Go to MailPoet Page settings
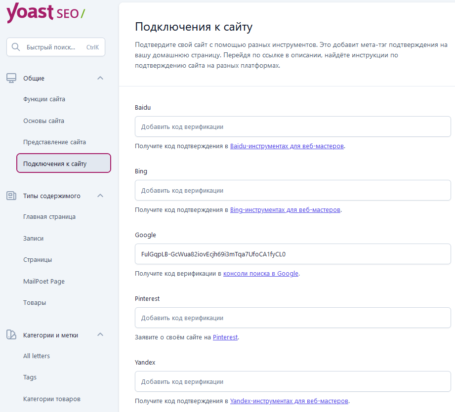The height and width of the screenshot is (412, 455). pos(44,282)
